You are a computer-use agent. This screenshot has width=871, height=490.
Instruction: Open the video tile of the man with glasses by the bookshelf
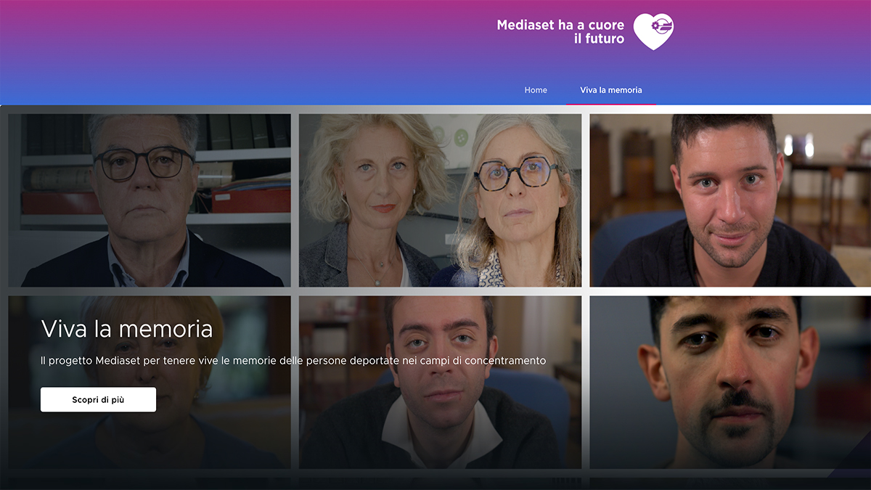point(150,200)
